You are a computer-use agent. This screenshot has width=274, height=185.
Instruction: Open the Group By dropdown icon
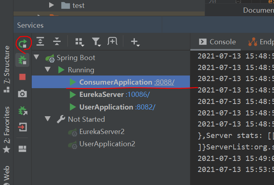click(x=80, y=42)
